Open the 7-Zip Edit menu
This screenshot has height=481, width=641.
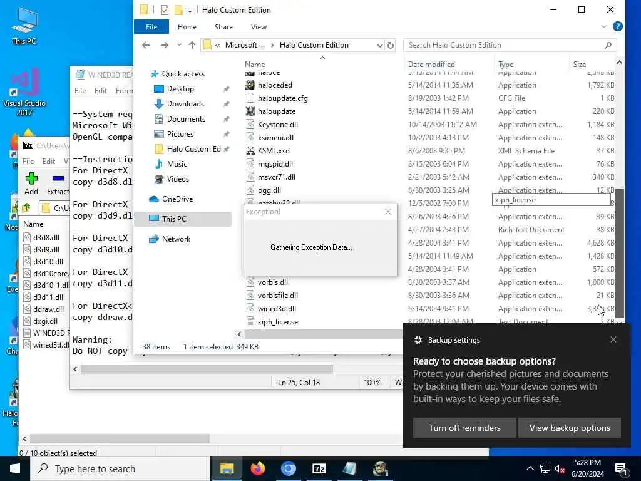point(49,162)
